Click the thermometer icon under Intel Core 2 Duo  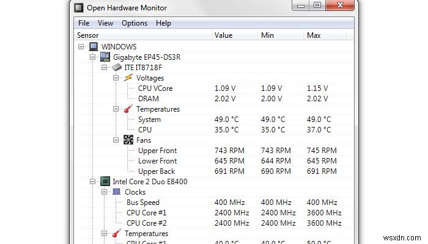(x=117, y=234)
